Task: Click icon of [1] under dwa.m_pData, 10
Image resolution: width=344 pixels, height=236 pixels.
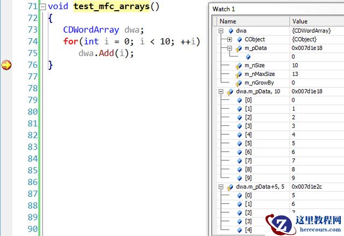Action: [240, 109]
